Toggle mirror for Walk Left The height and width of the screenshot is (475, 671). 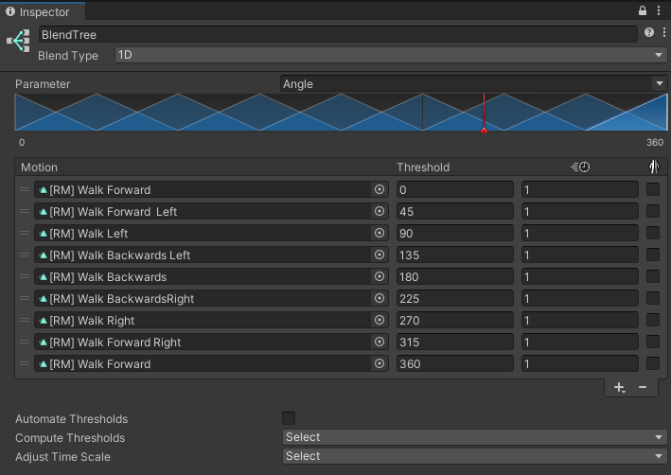653,233
